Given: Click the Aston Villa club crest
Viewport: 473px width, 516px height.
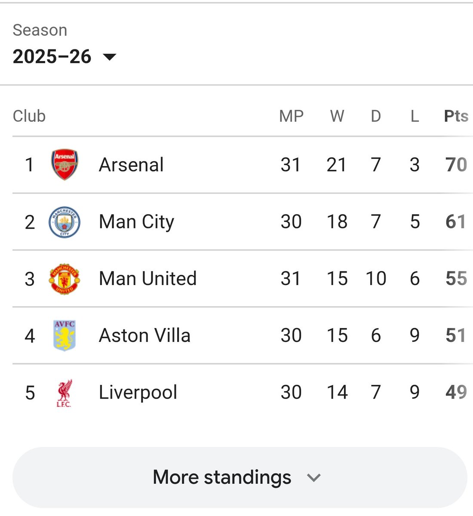Looking at the screenshot, I should pyautogui.click(x=64, y=335).
